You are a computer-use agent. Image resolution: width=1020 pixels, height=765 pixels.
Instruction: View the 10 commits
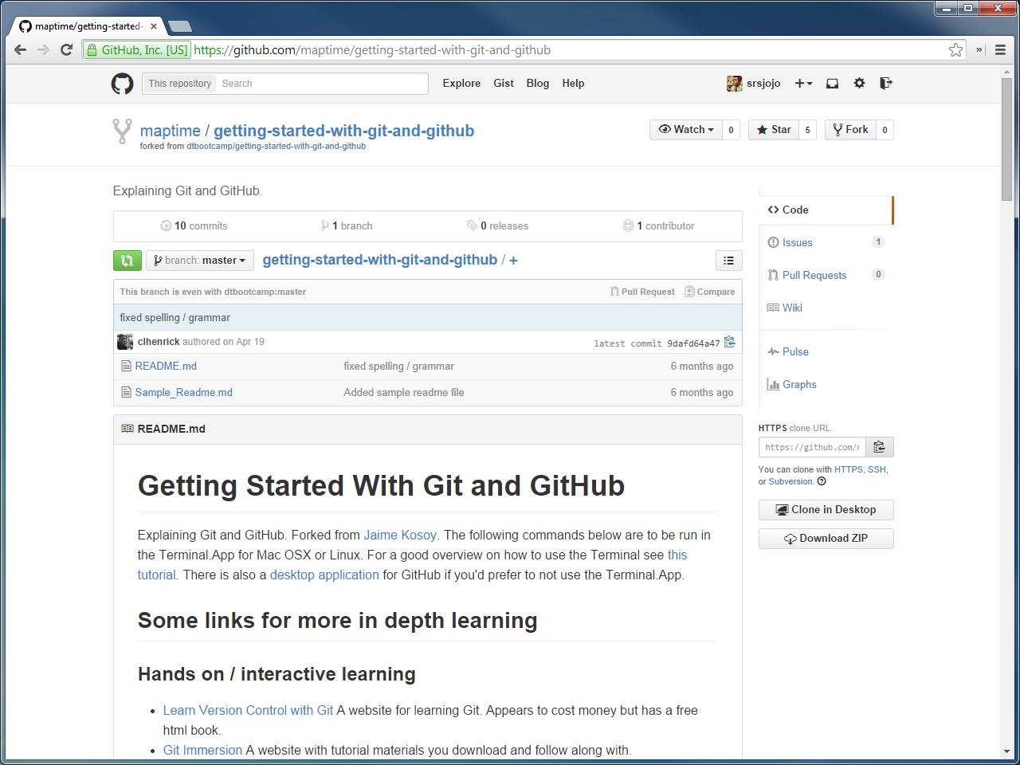pos(194,226)
